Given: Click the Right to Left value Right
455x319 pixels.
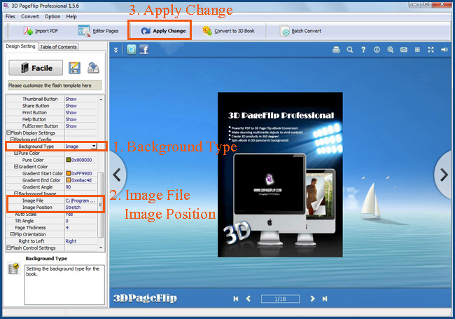Looking at the screenshot, I should [x=71, y=241].
